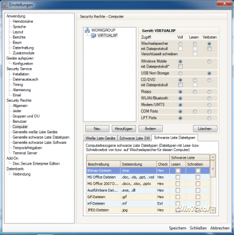Set CD/DVD access to Lesen

tap(195, 80)
